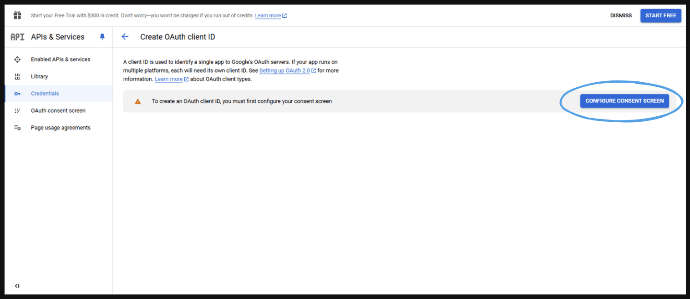Click the Start Free button
This screenshot has width=690, height=299.
point(661,15)
